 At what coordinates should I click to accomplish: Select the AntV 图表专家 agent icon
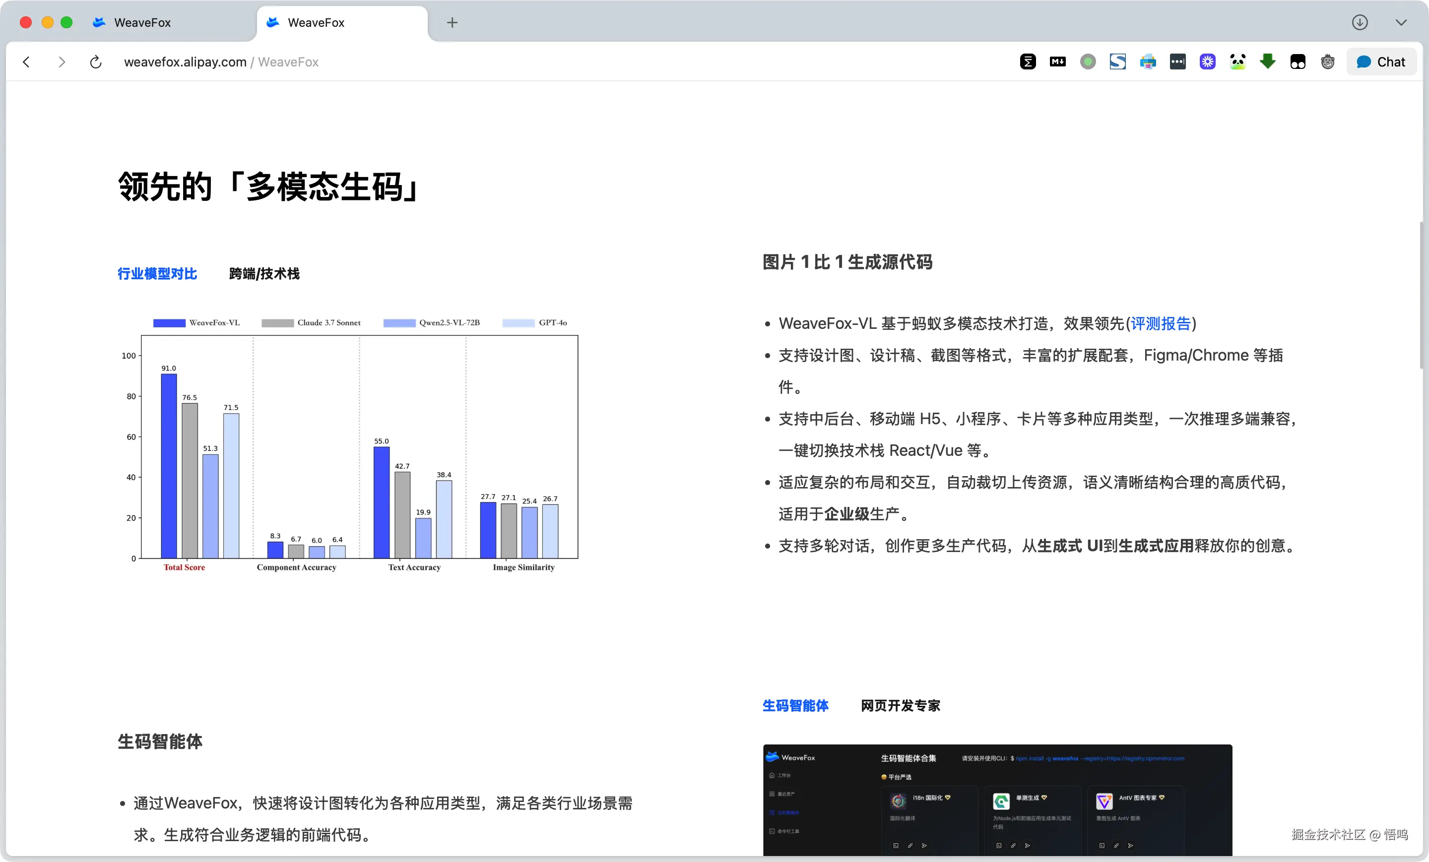click(x=1104, y=801)
